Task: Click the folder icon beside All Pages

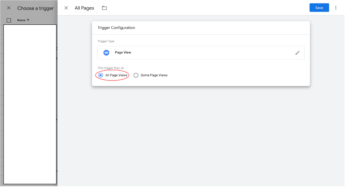Action: pyautogui.click(x=105, y=8)
